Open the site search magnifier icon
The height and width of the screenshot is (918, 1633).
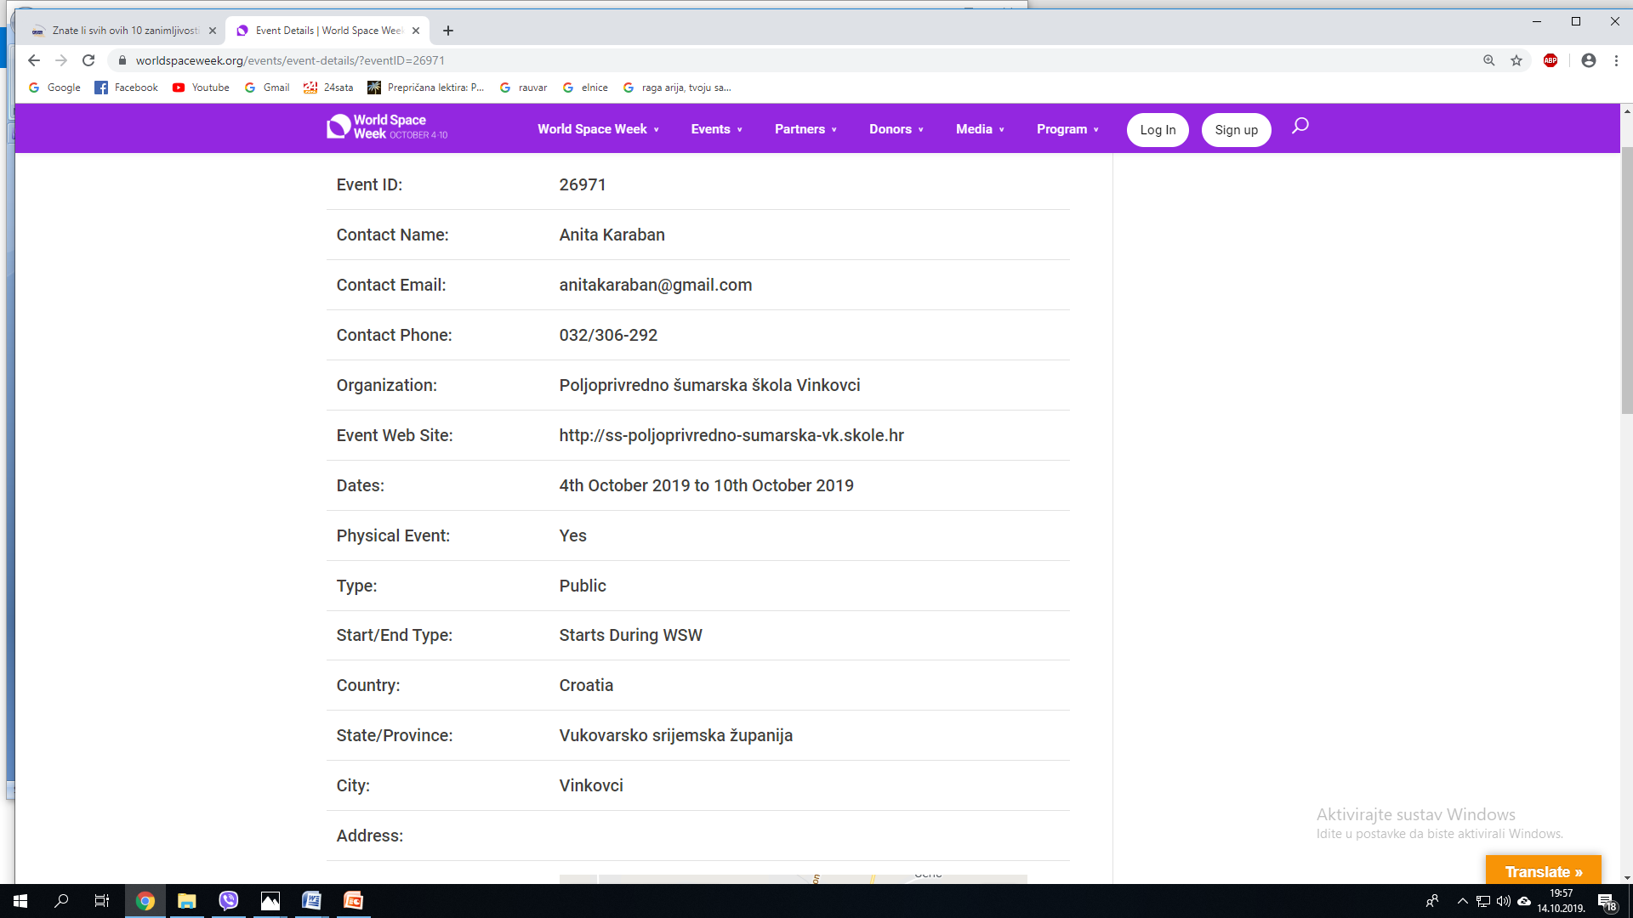click(1300, 127)
